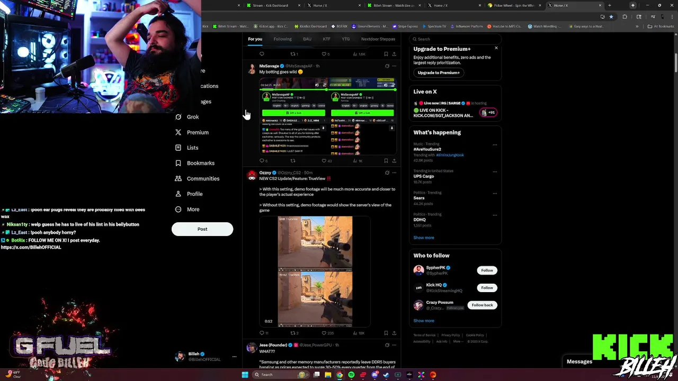
Task: Switch to the KTF timeline tab
Action: coord(326,39)
